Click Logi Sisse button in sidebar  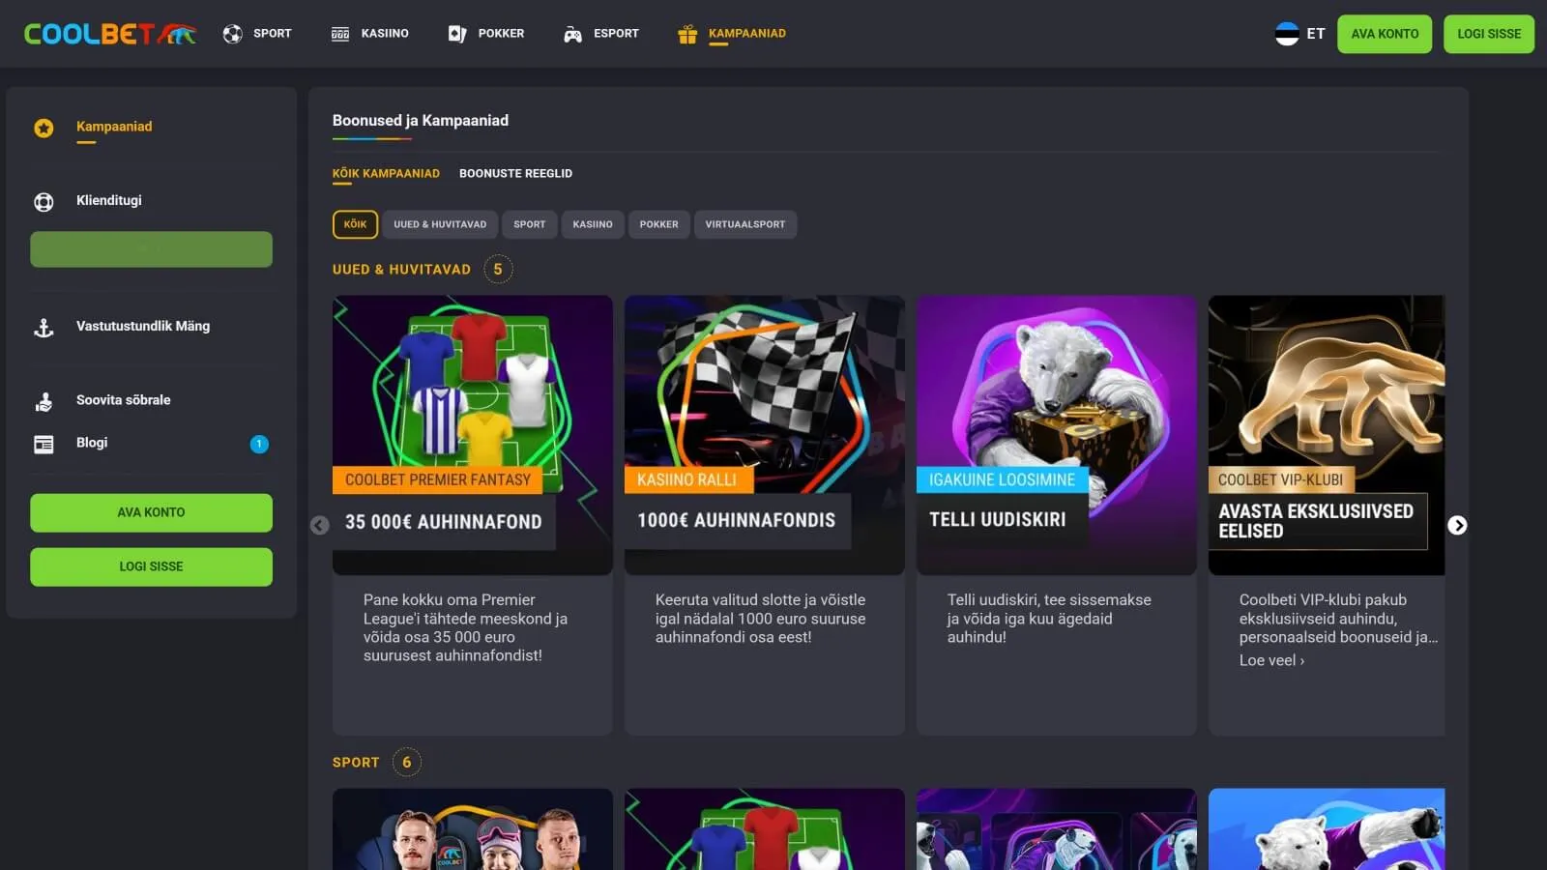pyautogui.click(x=151, y=566)
